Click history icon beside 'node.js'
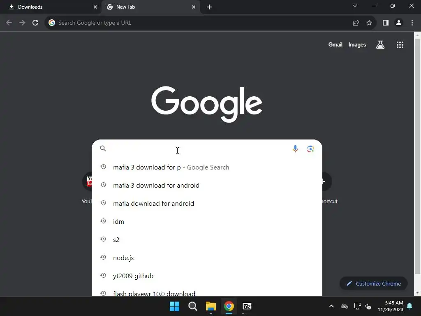The width and height of the screenshot is (421, 316). coord(103,258)
